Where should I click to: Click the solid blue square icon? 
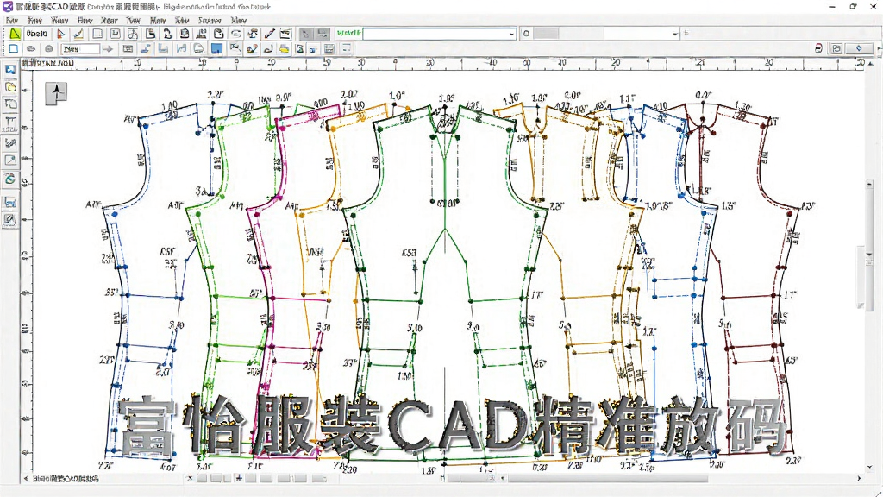coord(216,49)
